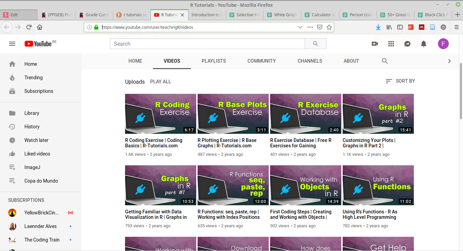Switch to the HOME channel tab
This screenshot has height=251, width=463.
tap(135, 61)
